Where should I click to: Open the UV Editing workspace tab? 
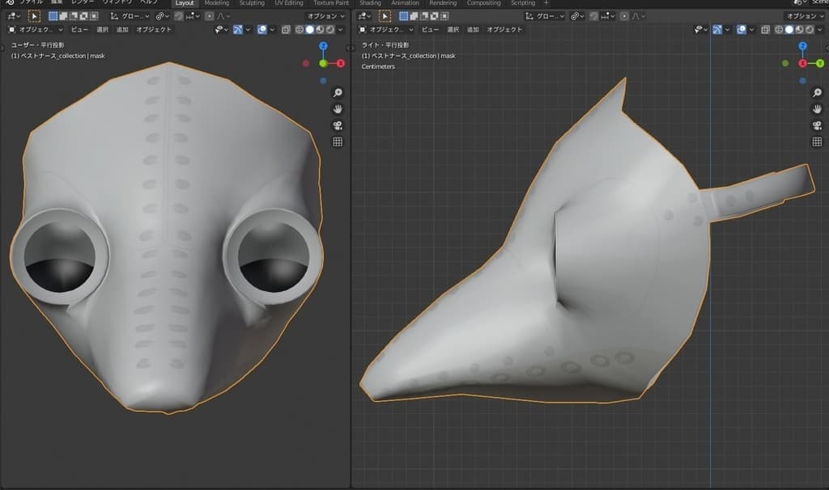tap(289, 3)
